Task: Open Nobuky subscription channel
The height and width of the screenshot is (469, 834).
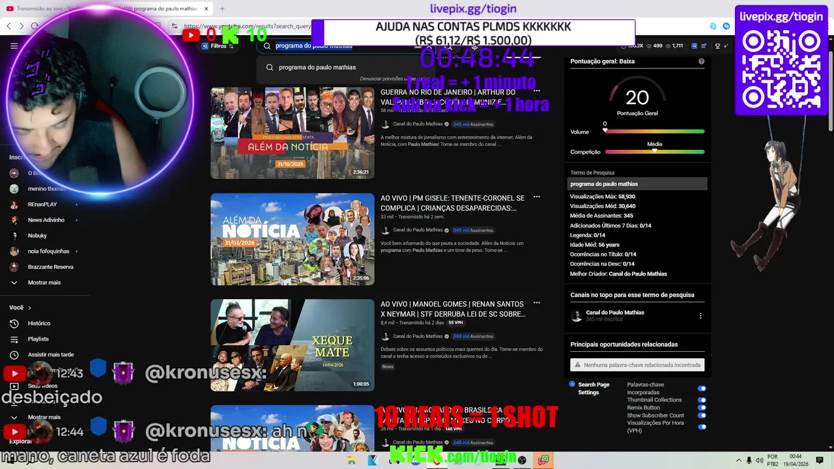Action: [x=37, y=236]
